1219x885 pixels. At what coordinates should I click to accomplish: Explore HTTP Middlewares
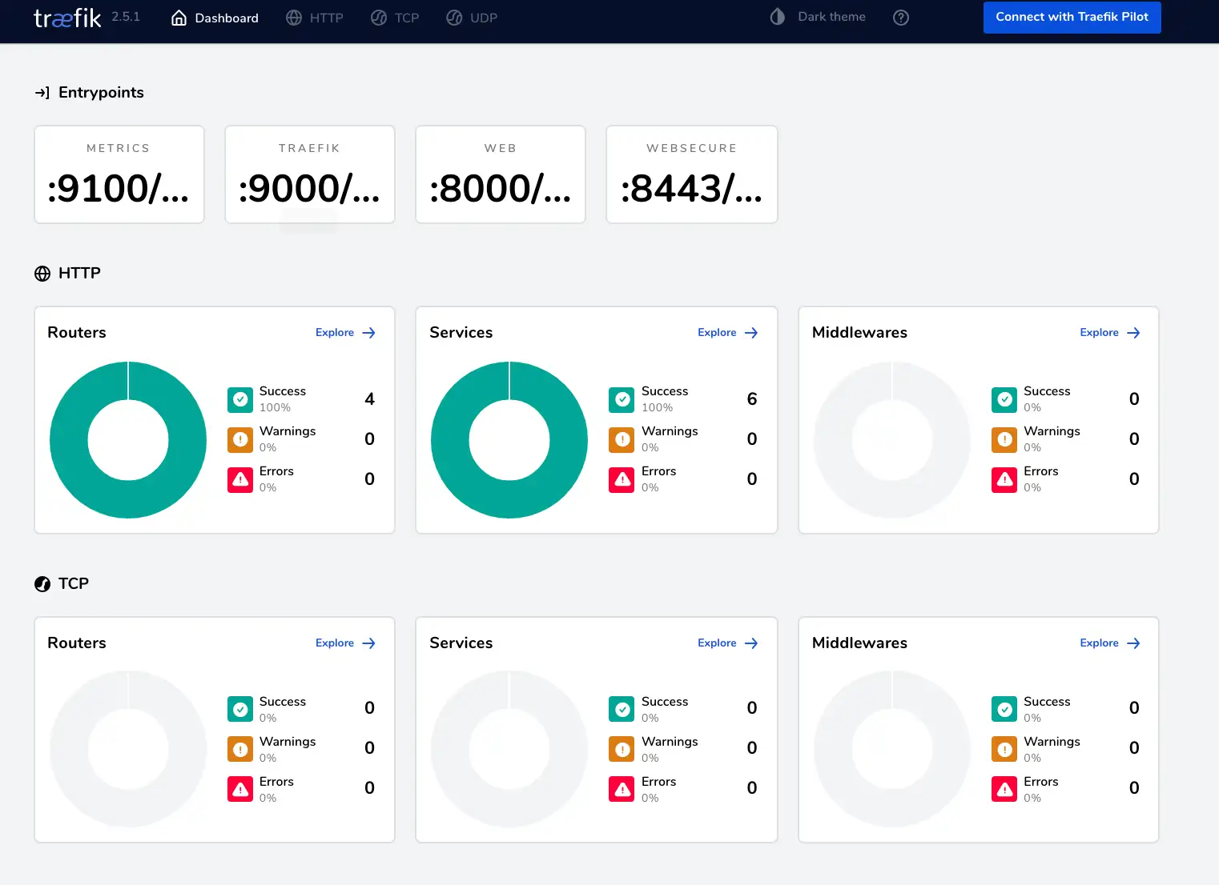coord(1110,333)
